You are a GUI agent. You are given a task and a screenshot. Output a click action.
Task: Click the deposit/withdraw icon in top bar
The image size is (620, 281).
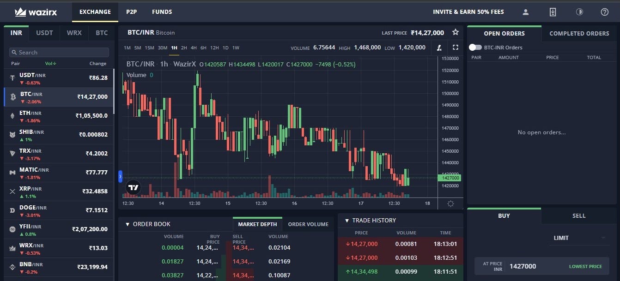(x=553, y=12)
